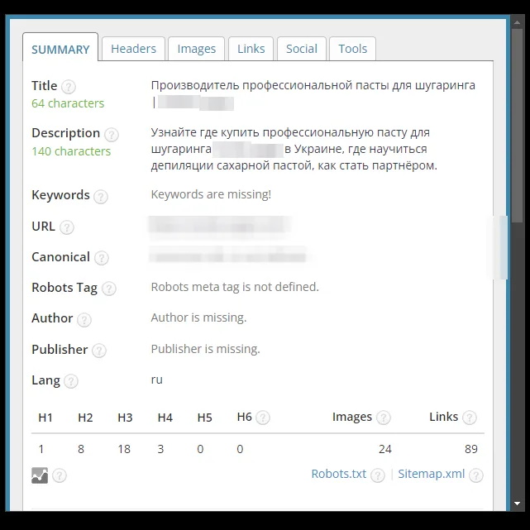
Task: Click the vertical scrollbar thumb
Action: [x=517, y=126]
